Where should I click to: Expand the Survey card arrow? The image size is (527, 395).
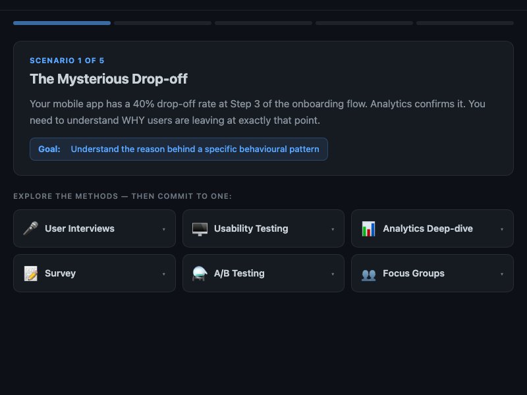pos(163,274)
